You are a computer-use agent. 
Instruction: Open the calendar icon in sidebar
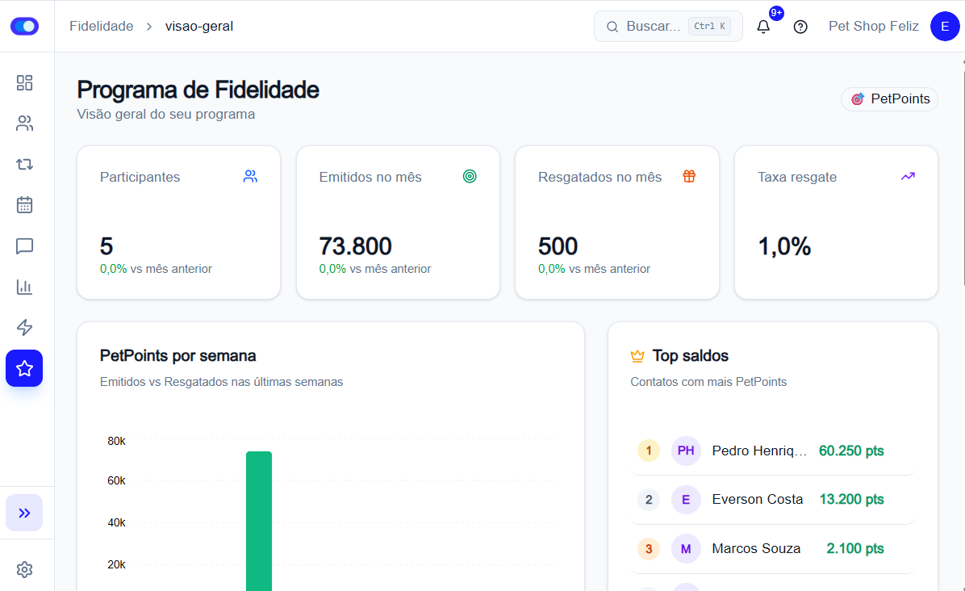tap(25, 205)
